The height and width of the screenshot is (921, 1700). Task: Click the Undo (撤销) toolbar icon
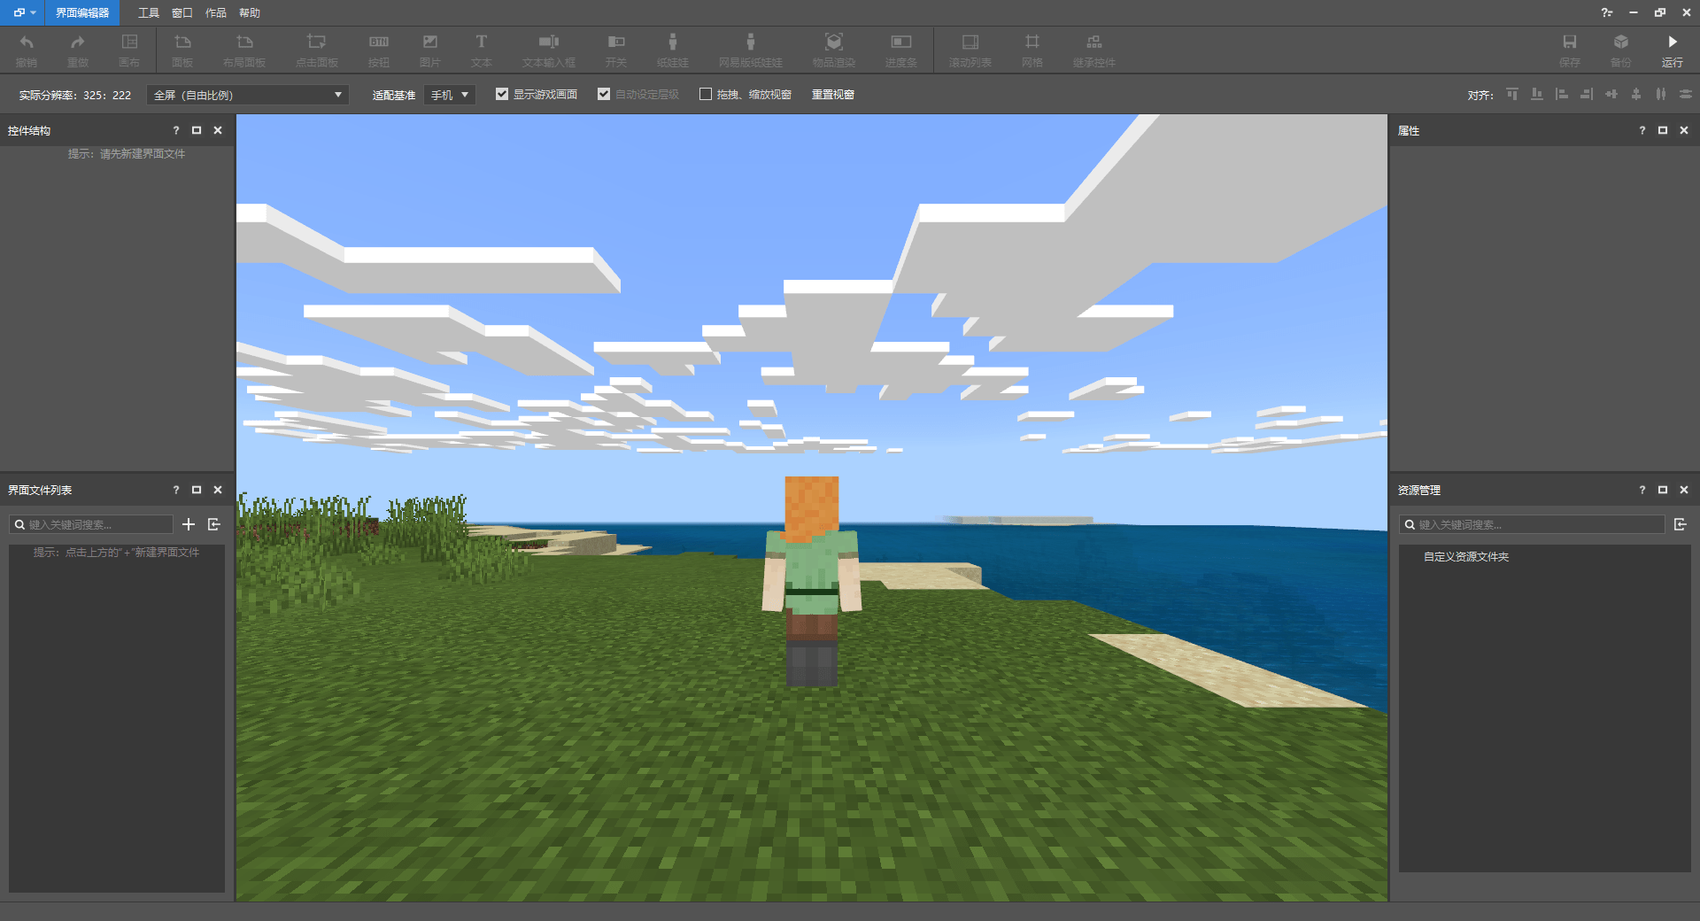click(27, 50)
